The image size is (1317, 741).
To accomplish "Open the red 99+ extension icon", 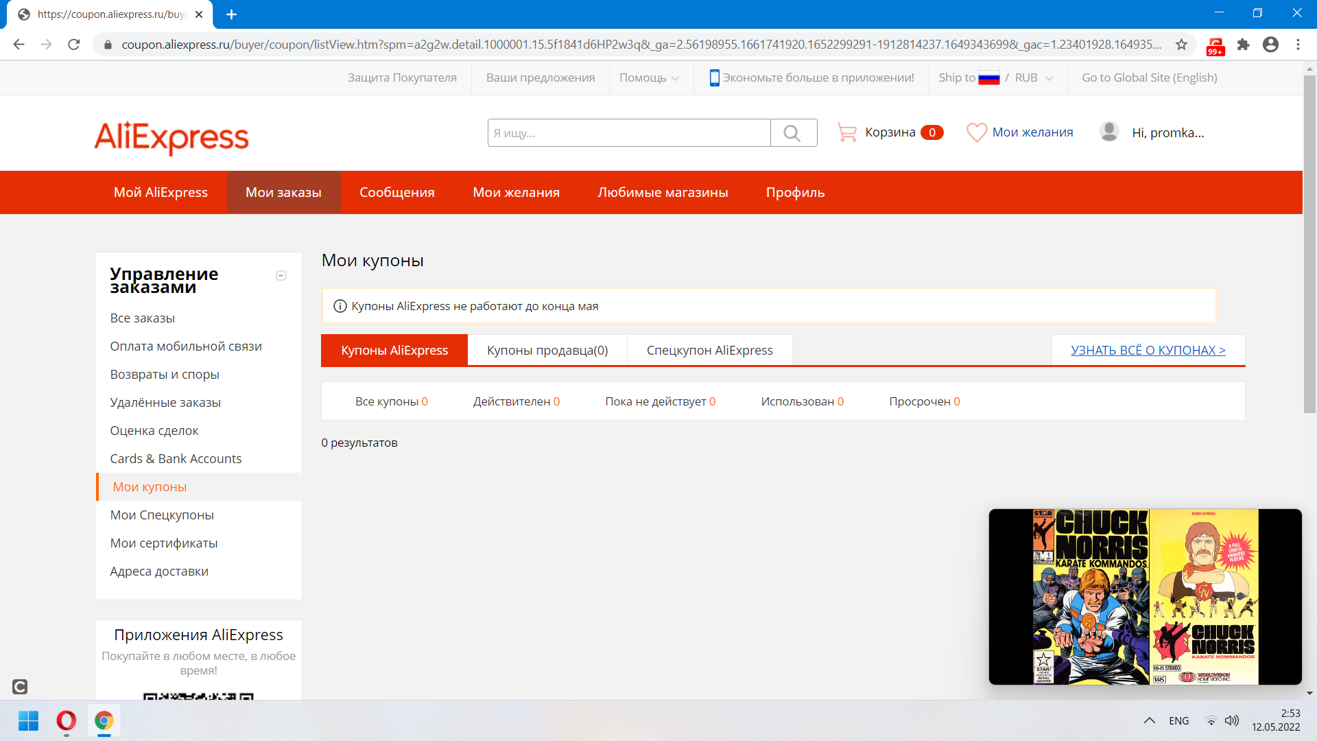I will pos(1215,46).
